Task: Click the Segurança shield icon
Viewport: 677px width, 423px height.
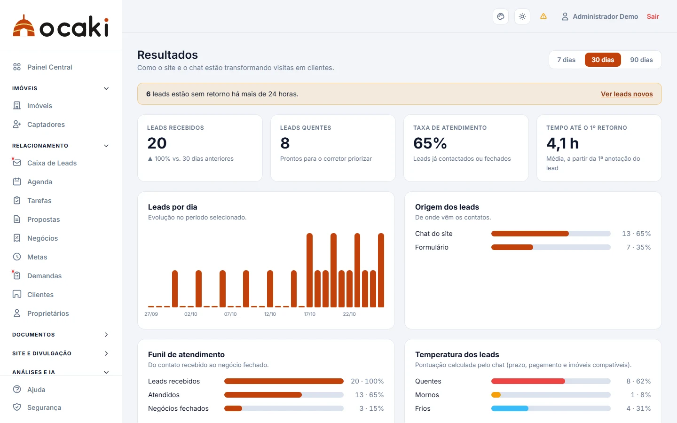Action: (17, 407)
